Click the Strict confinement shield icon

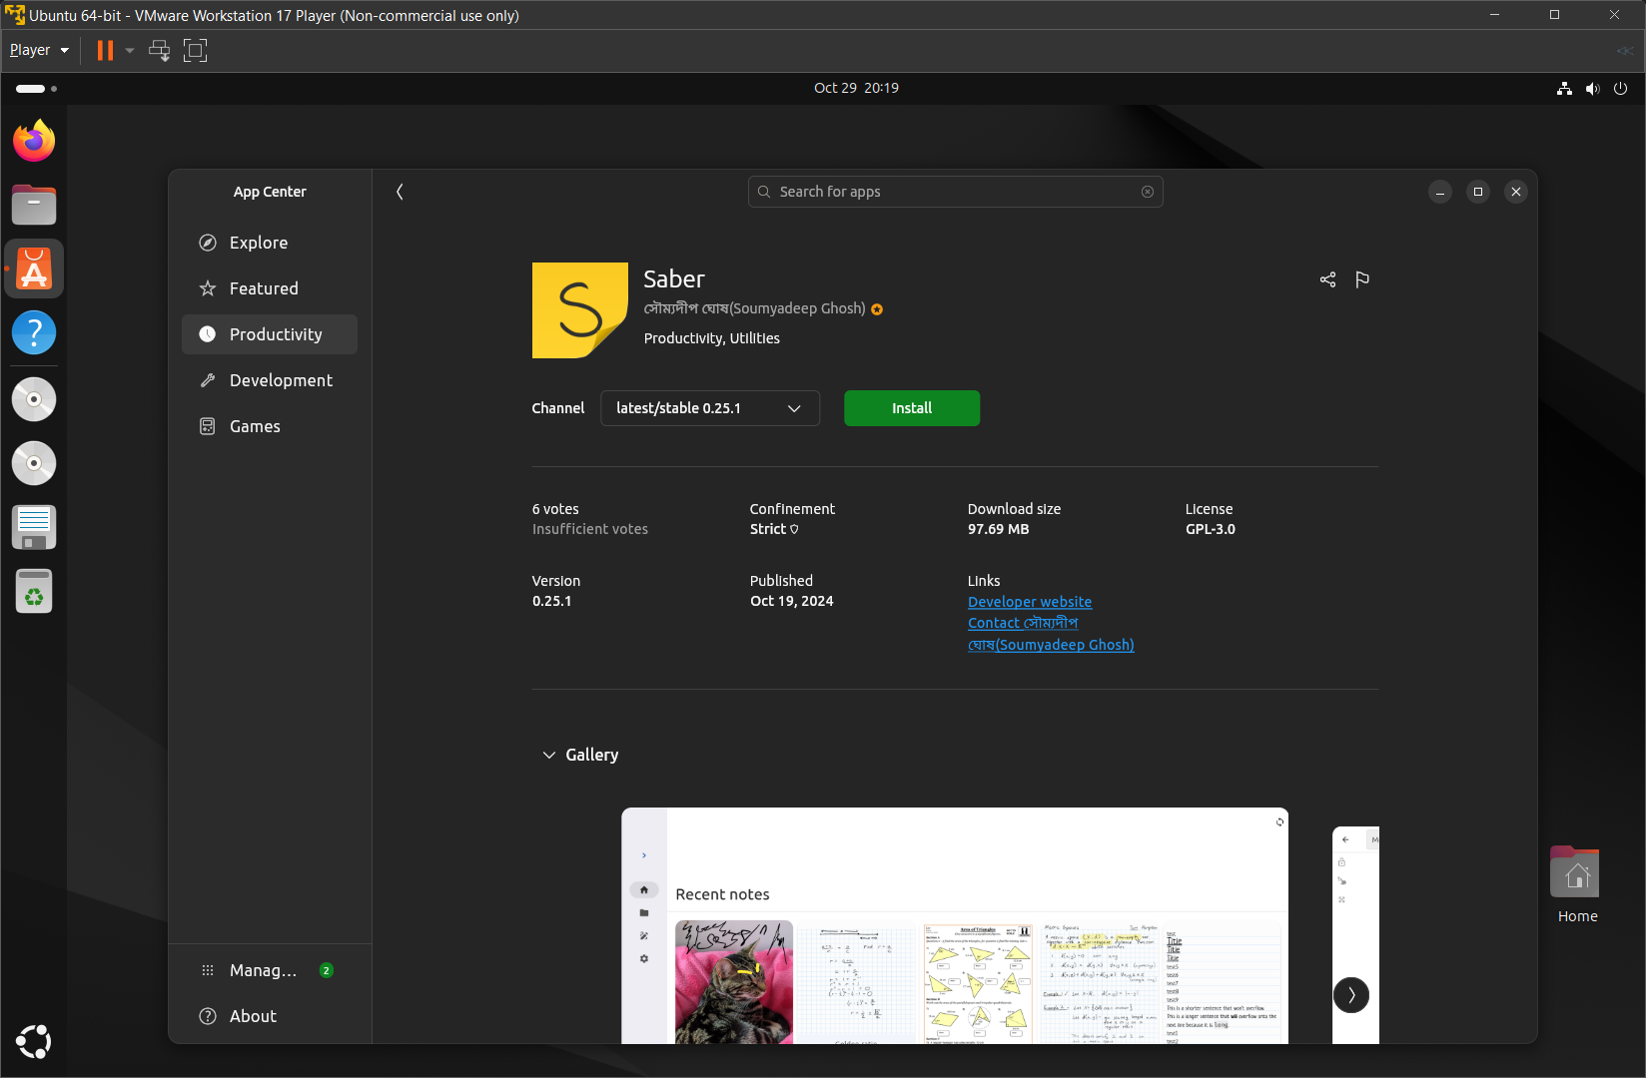(794, 530)
